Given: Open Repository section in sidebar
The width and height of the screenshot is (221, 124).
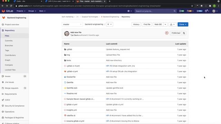Looking at the screenshot, I should (x=10, y=30).
